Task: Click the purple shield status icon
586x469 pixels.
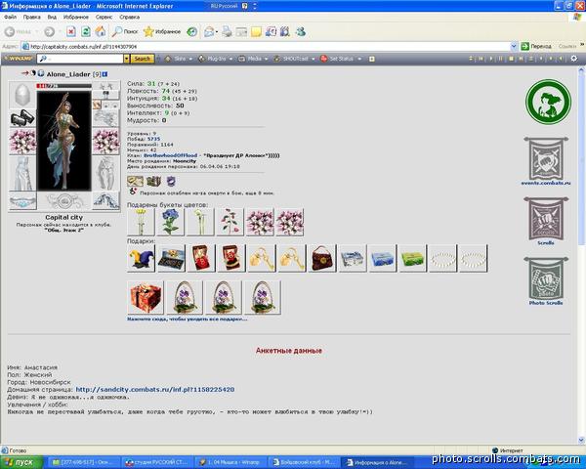Action: tap(171, 182)
